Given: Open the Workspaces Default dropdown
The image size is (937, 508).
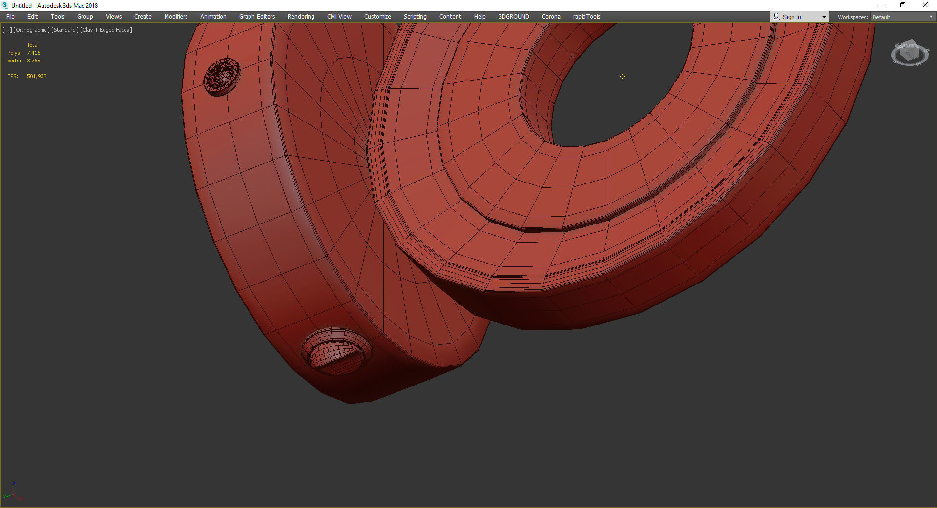Looking at the screenshot, I should pos(902,17).
